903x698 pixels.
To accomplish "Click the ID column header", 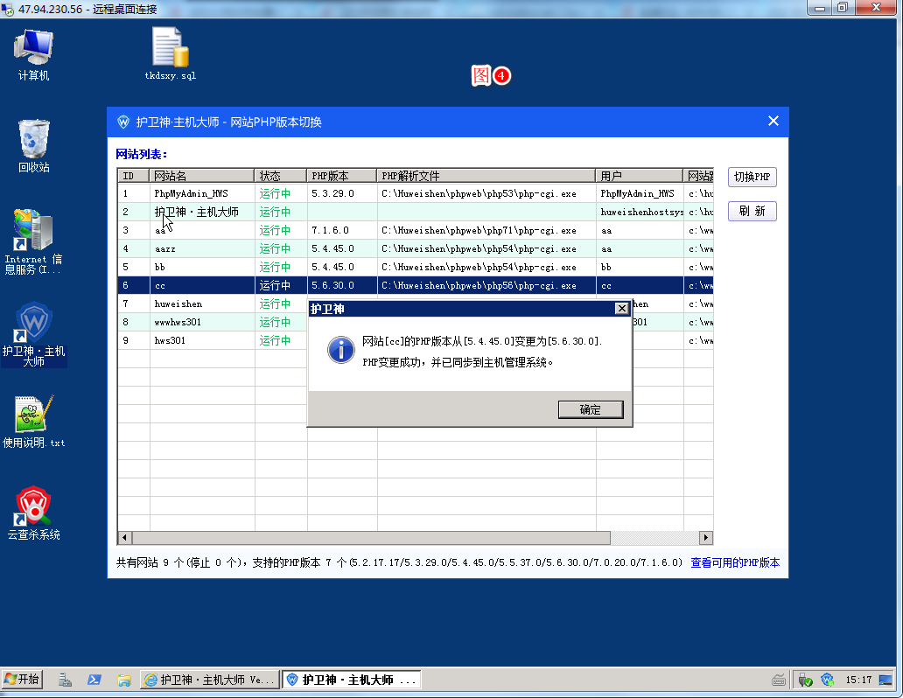I will pos(134,176).
